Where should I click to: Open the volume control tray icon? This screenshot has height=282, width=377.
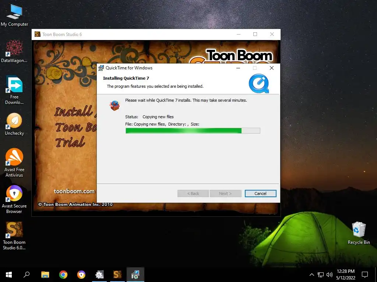[330, 275]
